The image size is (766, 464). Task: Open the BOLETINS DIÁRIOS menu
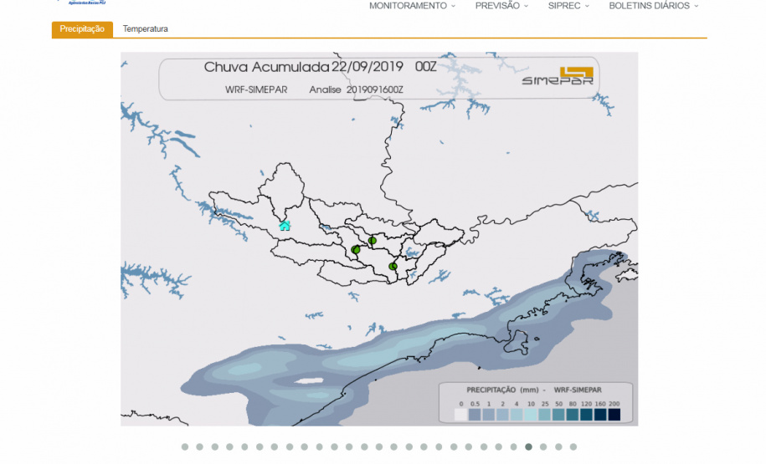649,6
